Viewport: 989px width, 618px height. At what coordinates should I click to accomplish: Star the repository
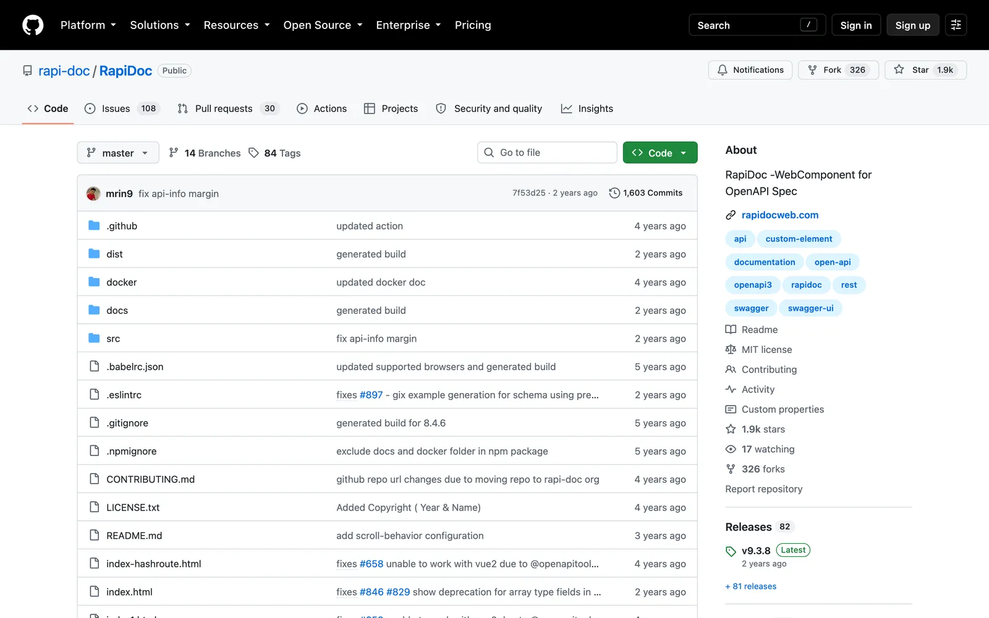925,70
